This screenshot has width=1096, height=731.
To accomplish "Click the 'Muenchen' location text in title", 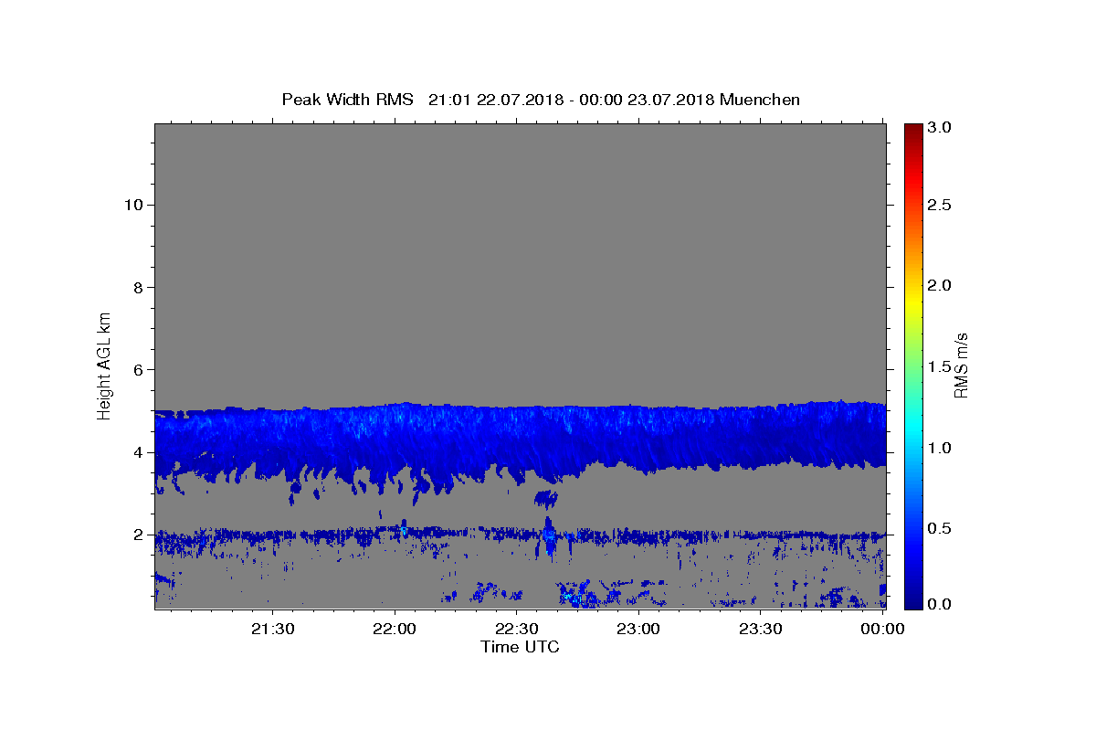I will [x=760, y=100].
